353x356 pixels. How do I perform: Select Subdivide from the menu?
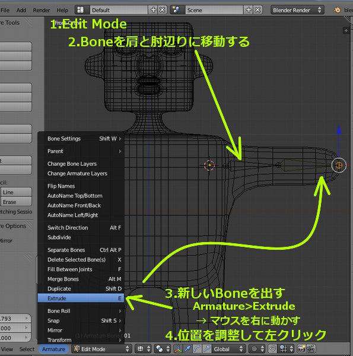(x=81, y=237)
